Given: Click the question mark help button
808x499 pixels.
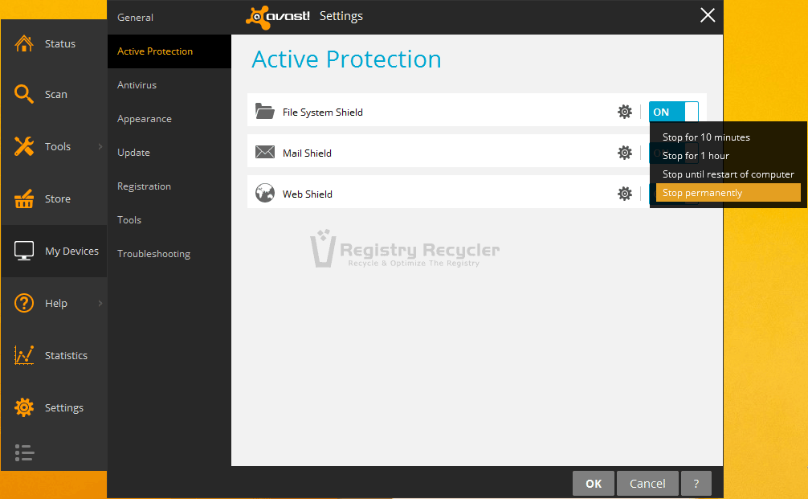Looking at the screenshot, I should 696,484.
